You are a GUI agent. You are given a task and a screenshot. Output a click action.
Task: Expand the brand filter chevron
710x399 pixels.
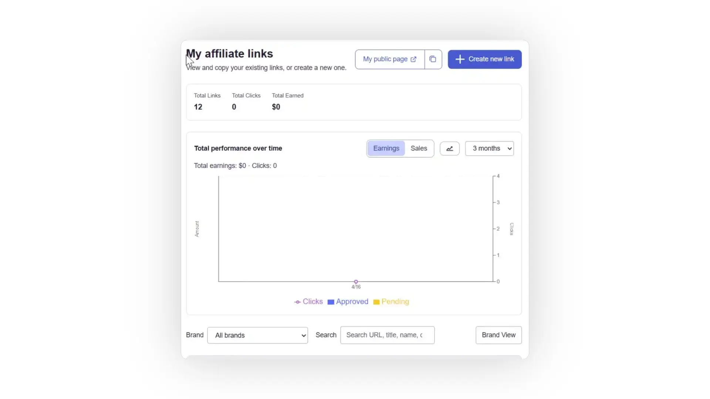pos(303,335)
